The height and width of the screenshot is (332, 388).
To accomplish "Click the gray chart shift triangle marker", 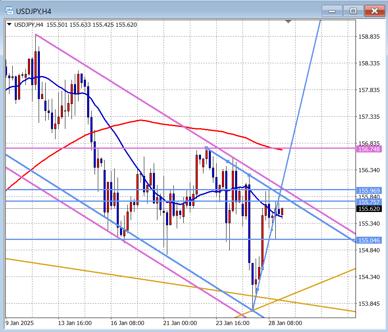I will 288,21.
